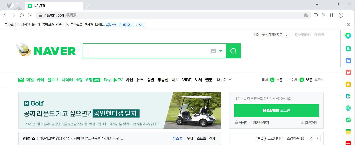Viewport: 355px width, 145px height.
Task: Click the blue briefcase sidebar icon
Action: click(x=348, y=61)
